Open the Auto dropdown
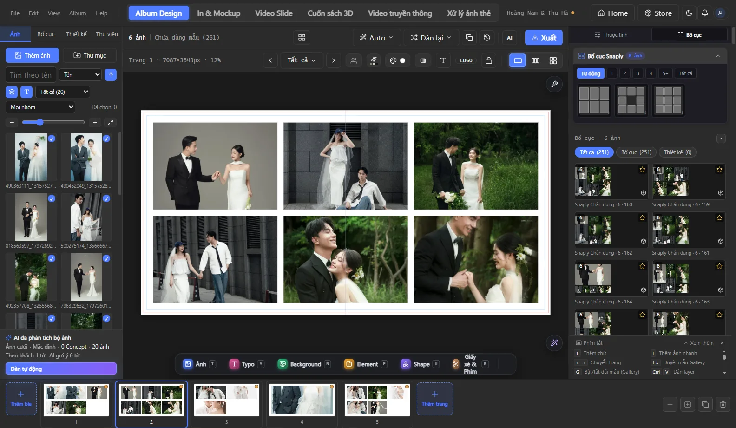The image size is (736, 428). click(x=377, y=38)
